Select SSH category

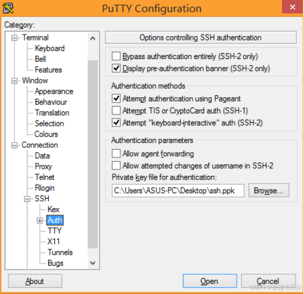[42, 199]
